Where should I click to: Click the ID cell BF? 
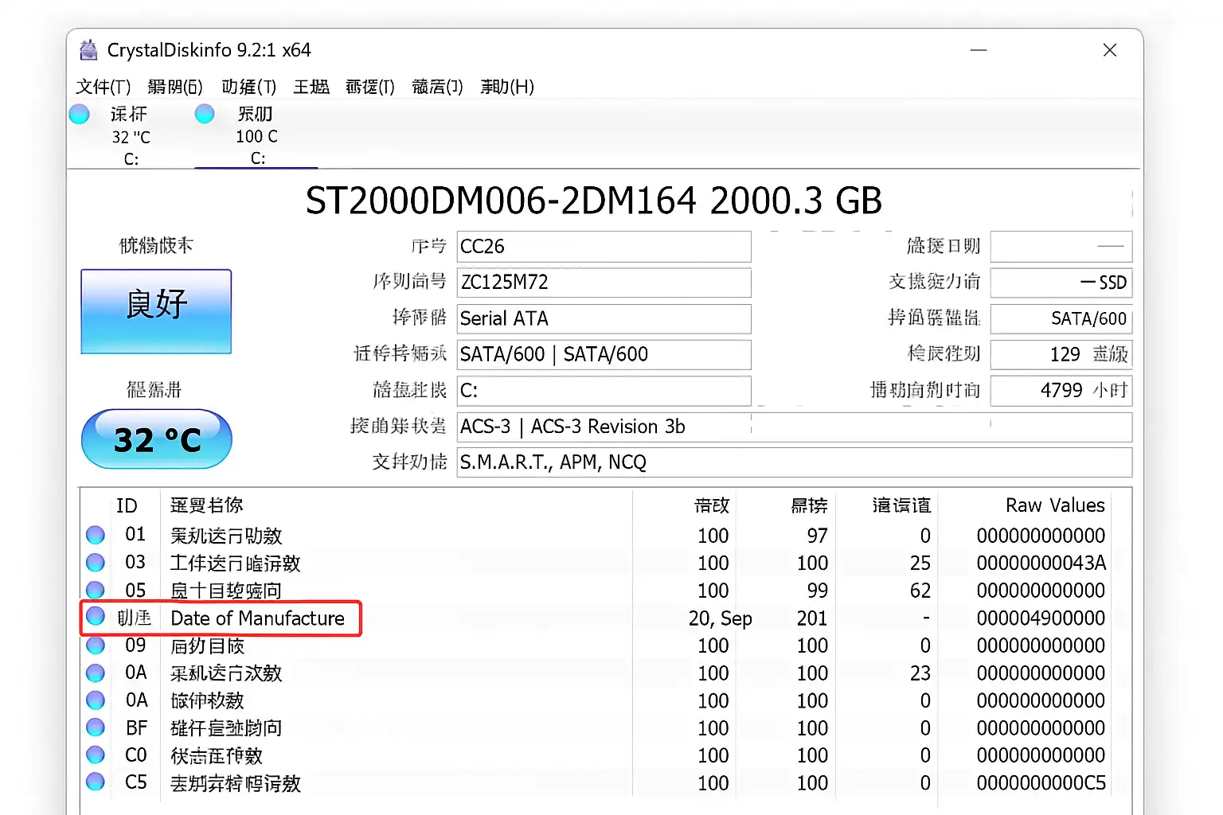[x=136, y=728]
